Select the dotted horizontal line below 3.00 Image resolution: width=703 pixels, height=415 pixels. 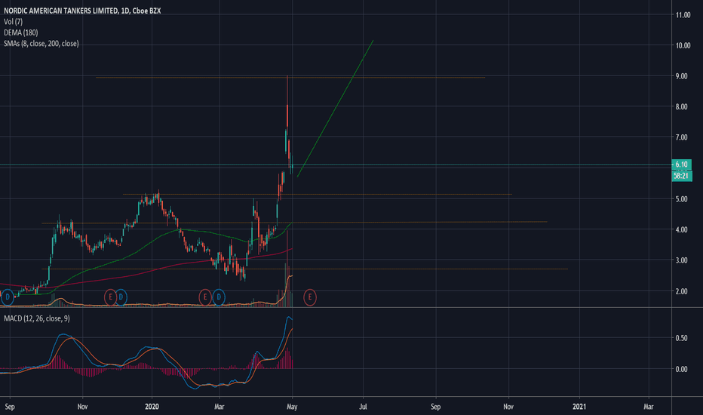[x=305, y=269]
